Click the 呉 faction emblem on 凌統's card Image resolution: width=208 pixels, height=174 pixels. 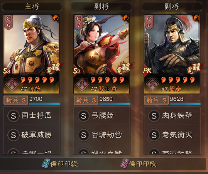(12, 84)
